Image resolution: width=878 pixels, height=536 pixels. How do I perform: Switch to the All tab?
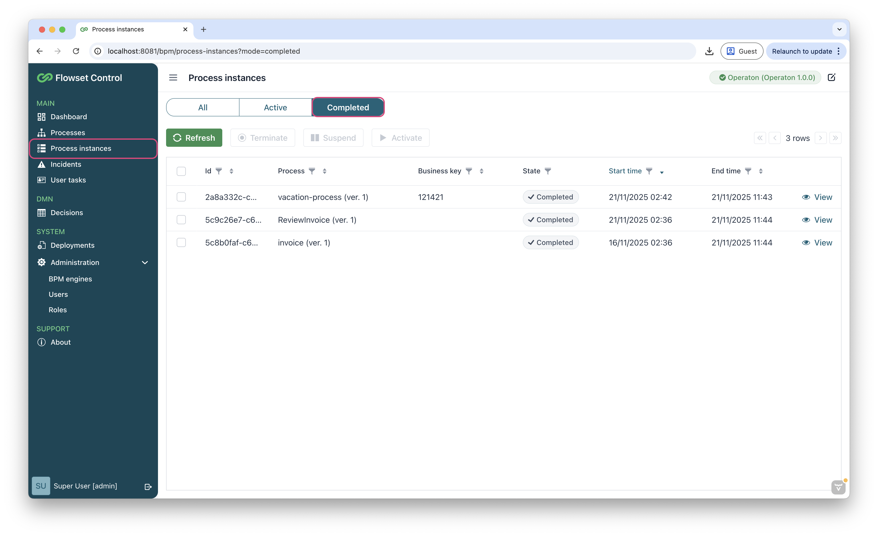202,107
